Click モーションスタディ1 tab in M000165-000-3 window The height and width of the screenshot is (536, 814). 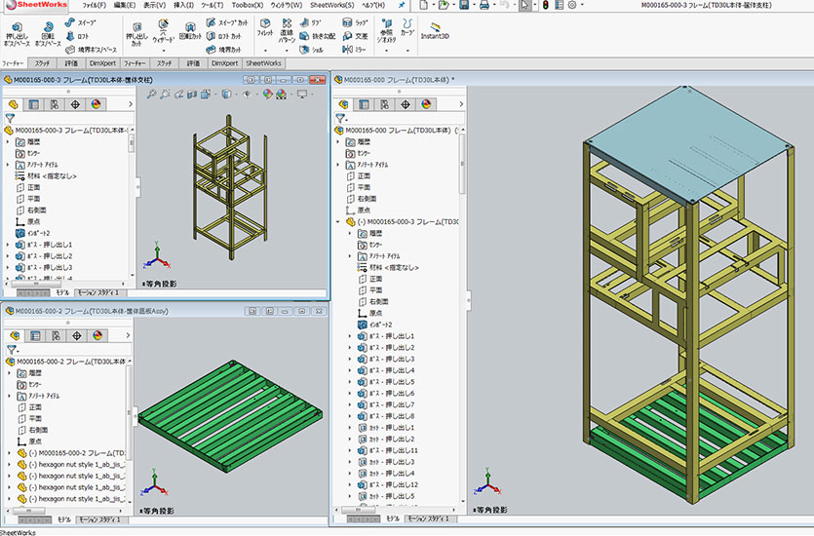click(98, 292)
